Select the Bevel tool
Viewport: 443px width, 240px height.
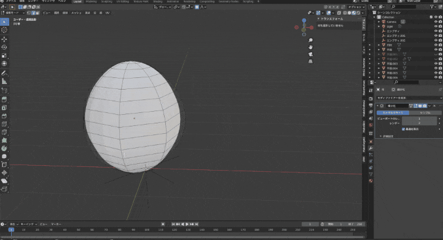point(4,116)
